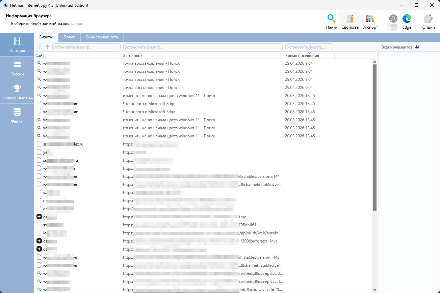Click the scrollbar up arrow
This screenshot has height=293, width=440.
tap(374, 62)
